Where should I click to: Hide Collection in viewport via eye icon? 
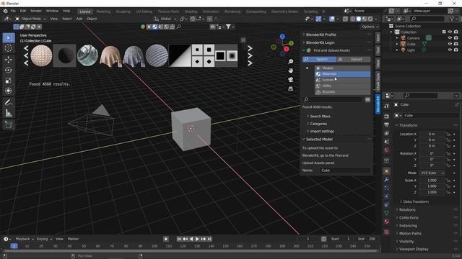(x=450, y=32)
